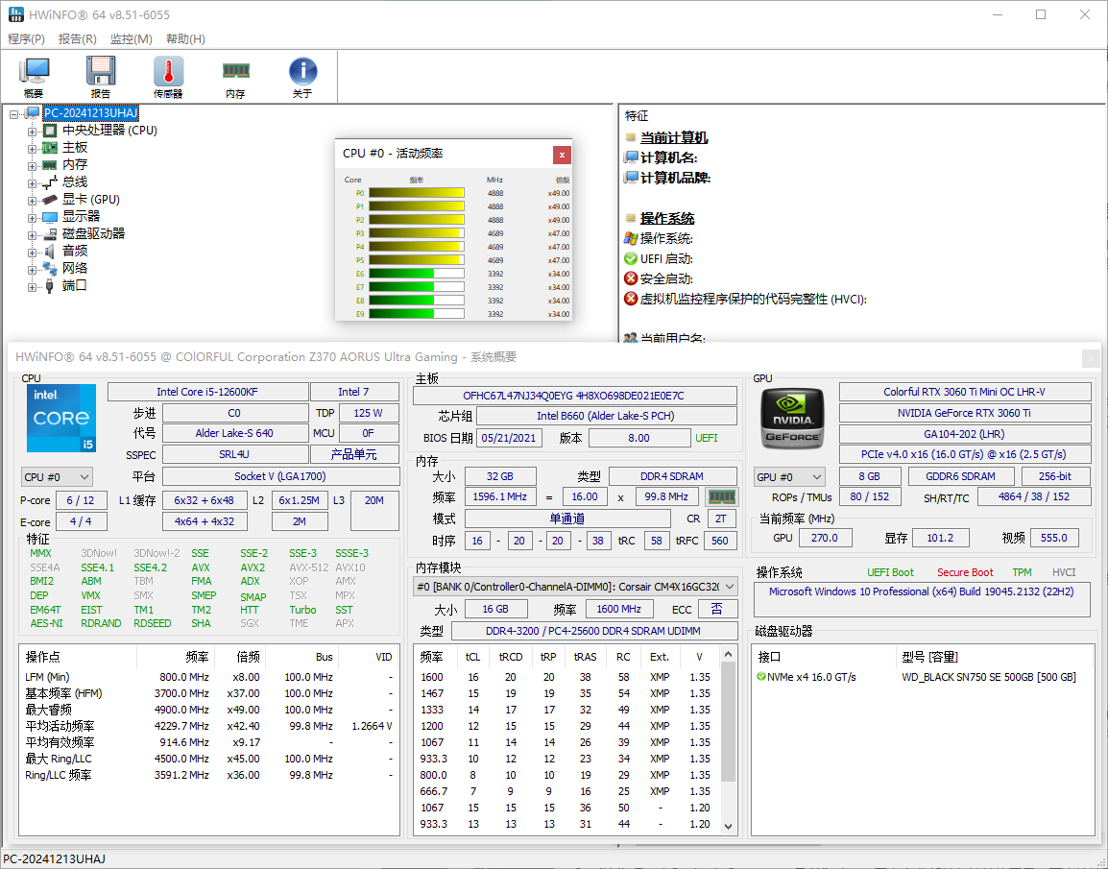Click the red X icon beside 安全启动
This screenshot has height=869, width=1108.
tap(631, 278)
